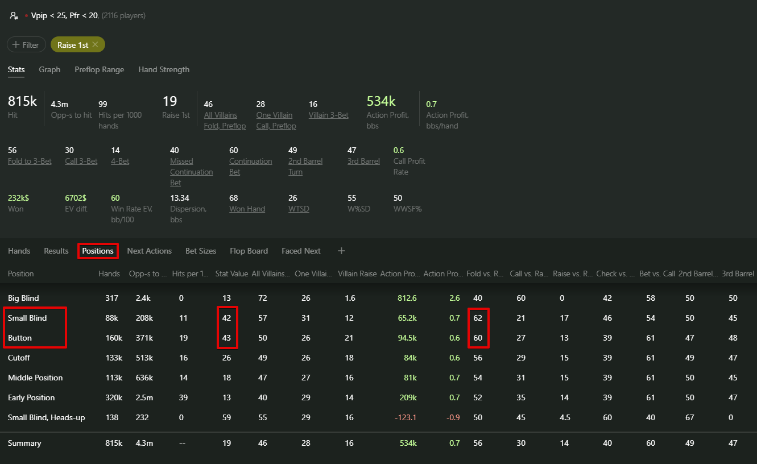Open the Flop Board tab
Image resolution: width=757 pixels, height=464 pixels.
pyautogui.click(x=249, y=251)
